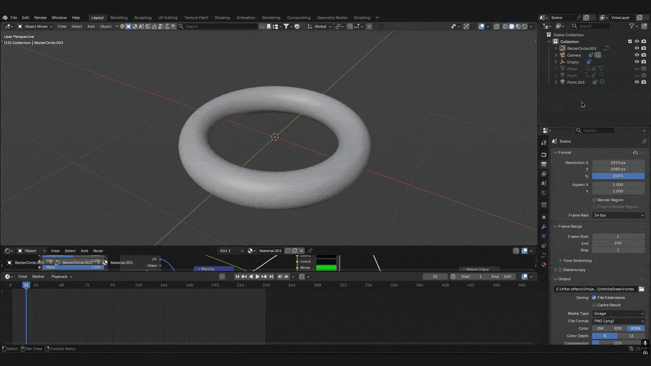Open the File Format PNG dropdown
651x366 pixels.
(618, 321)
